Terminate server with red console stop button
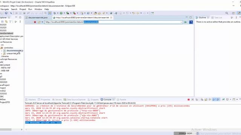This screenshot has height=135, width=241. click(x=189, y=99)
